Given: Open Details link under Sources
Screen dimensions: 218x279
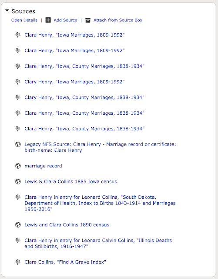Looking at the screenshot, I should (24, 20).
